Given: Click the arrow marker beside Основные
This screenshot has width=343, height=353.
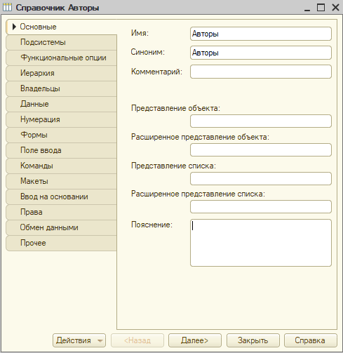Looking at the screenshot, I should 14,27.
